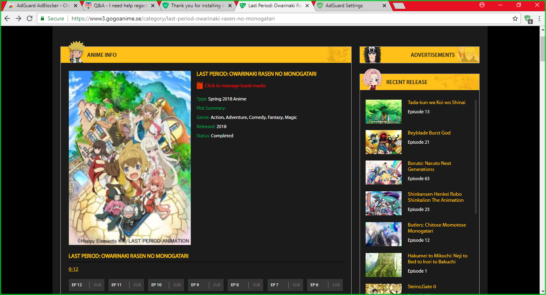Open episode EP 10
This screenshot has width=546, height=295.
click(166, 285)
